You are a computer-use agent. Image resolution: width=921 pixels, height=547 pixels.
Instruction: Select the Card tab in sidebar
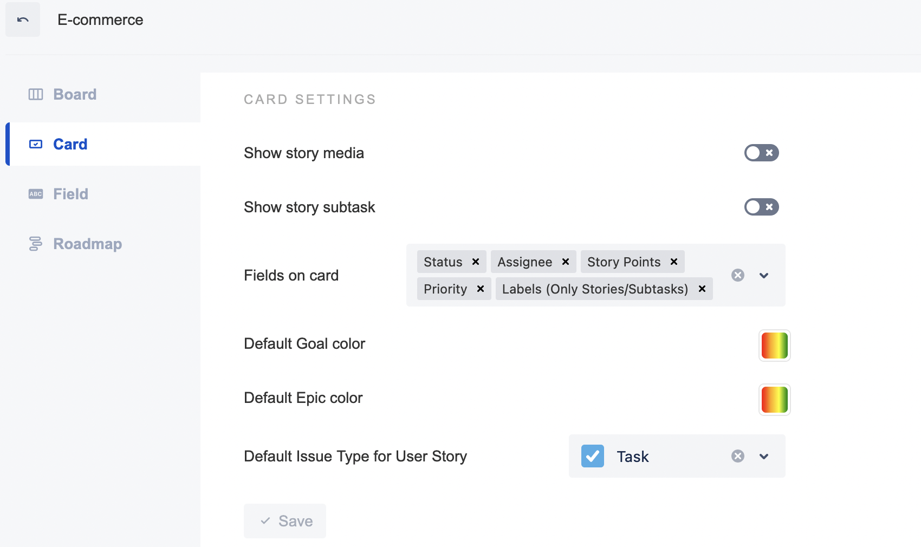coord(70,144)
